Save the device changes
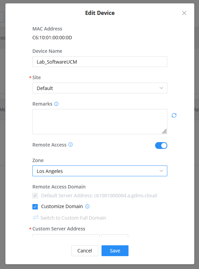The width and height of the screenshot is (199, 269). tap(115, 251)
